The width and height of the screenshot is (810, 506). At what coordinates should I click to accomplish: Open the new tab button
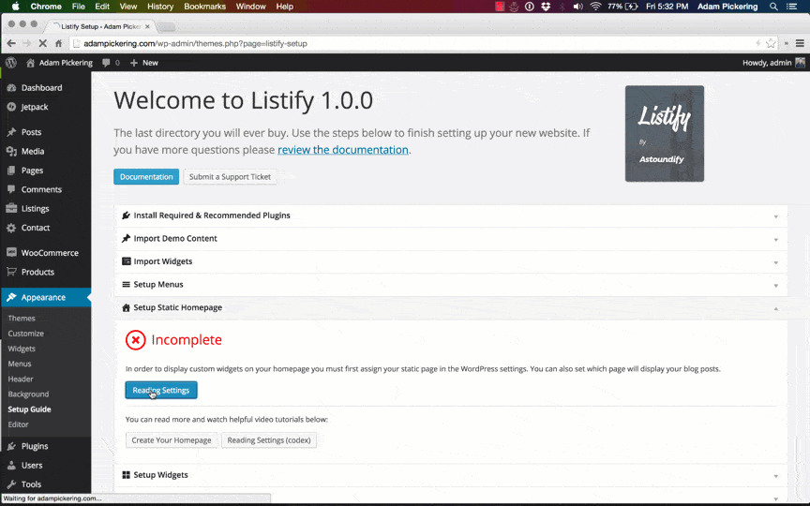[166, 27]
